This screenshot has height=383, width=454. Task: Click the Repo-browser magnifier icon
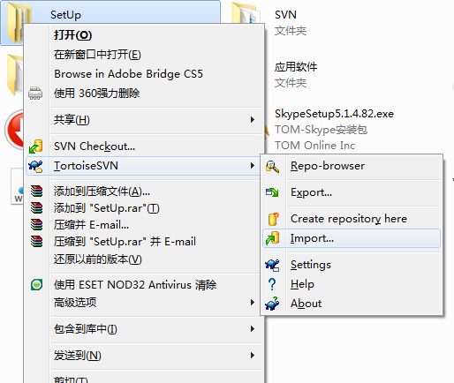click(272, 167)
